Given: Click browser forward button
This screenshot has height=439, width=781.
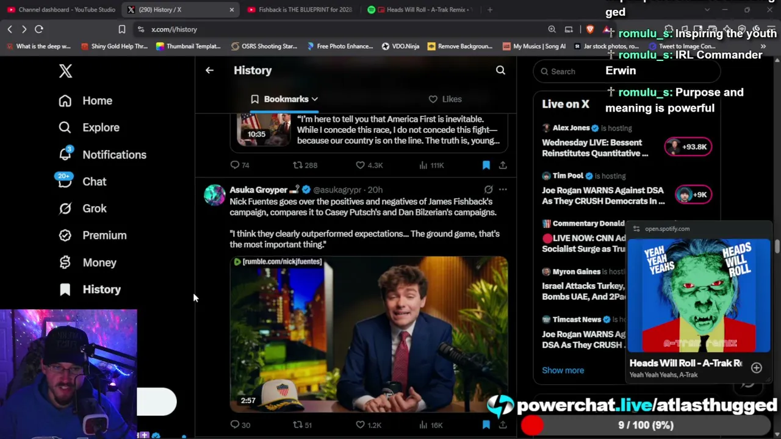Looking at the screenshot, I should pos(24,29).
